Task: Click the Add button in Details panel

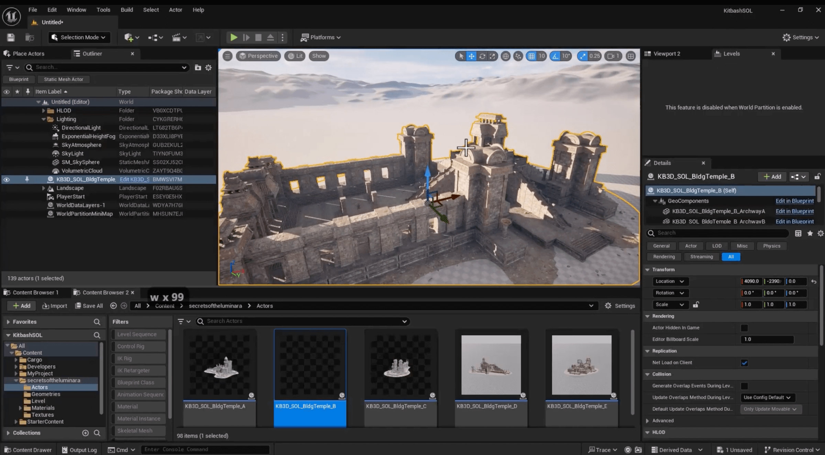Action: pos(771,176)
